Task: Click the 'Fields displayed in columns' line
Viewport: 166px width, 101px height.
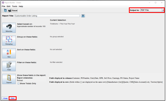Action: point(94,78)
